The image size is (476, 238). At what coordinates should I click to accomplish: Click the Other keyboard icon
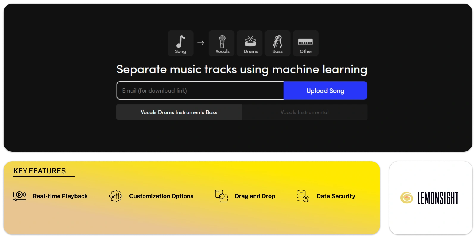point(306,42)
